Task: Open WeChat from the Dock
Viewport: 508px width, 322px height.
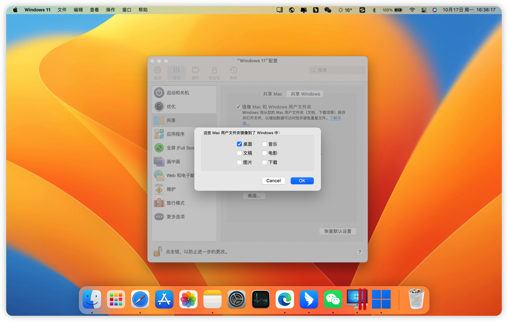Action: tap(333, 299)
